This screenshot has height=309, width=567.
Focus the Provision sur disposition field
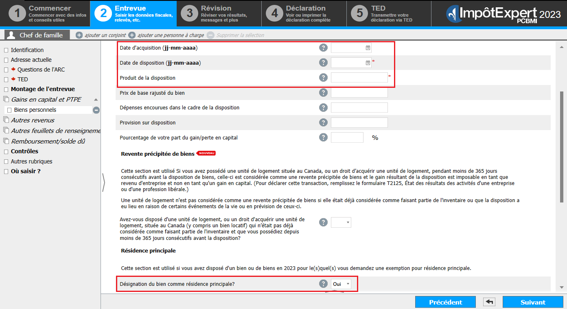pos(359,122)
